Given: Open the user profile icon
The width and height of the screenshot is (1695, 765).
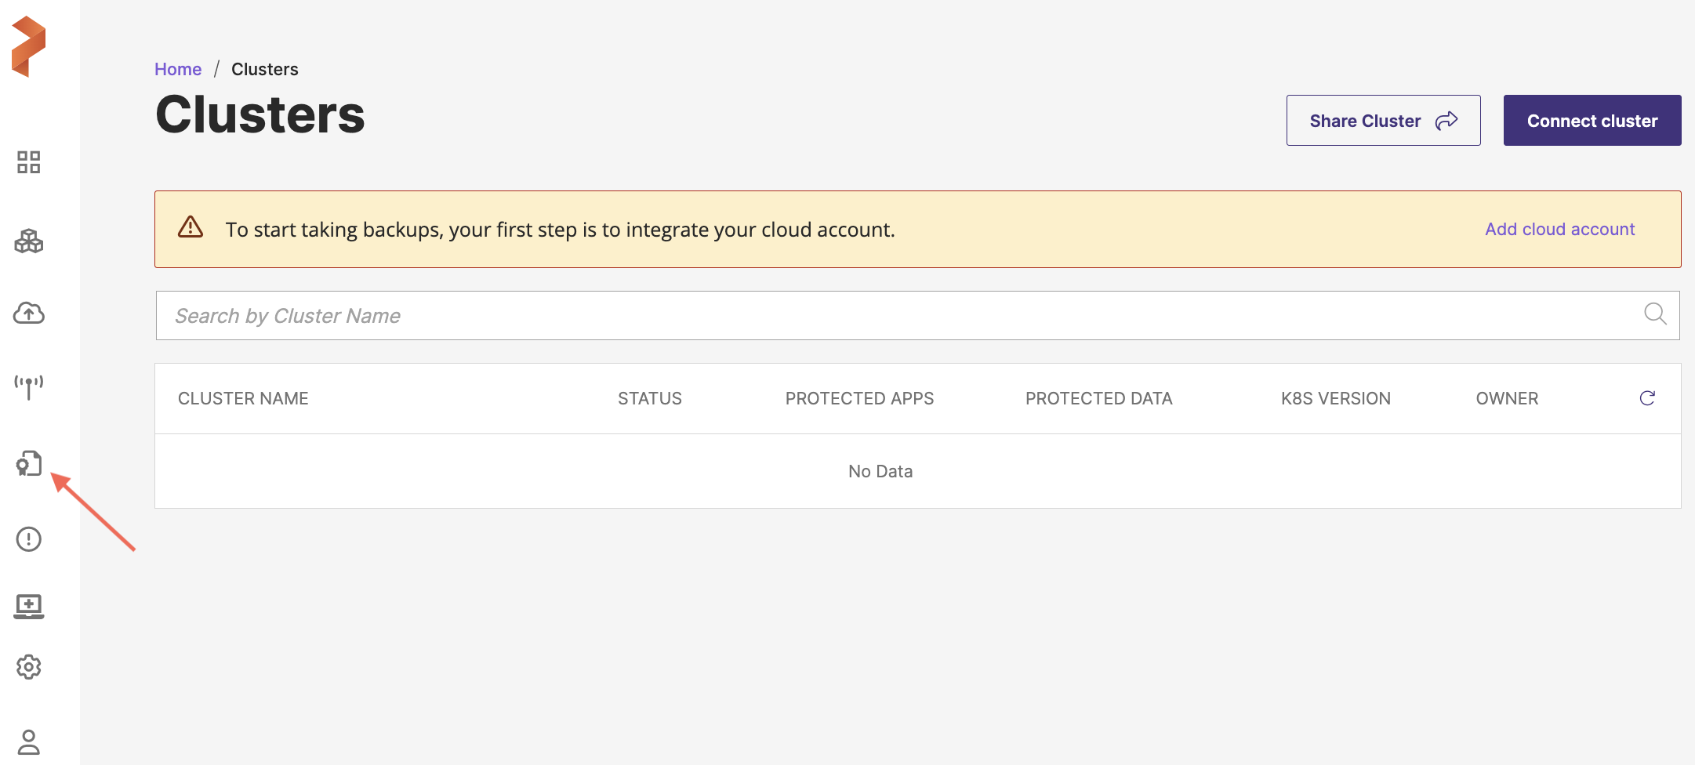Looking at the screenshot, I should point(29,741).
